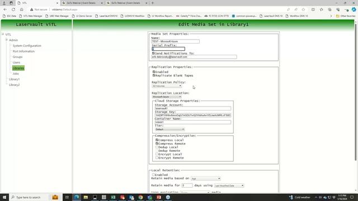The image size is (358, 201).
Task: Open Chrome from the taskbar
Action: coord(140,197)
